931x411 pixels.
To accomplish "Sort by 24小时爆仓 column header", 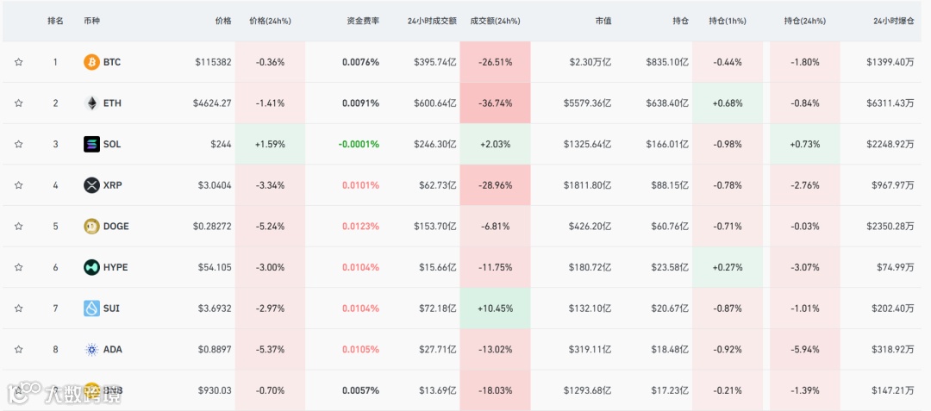I will [x=894, y=21].
